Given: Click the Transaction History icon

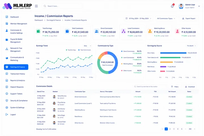Looking at the screenshot, I should pyautogui.click(x=7, y=74).
